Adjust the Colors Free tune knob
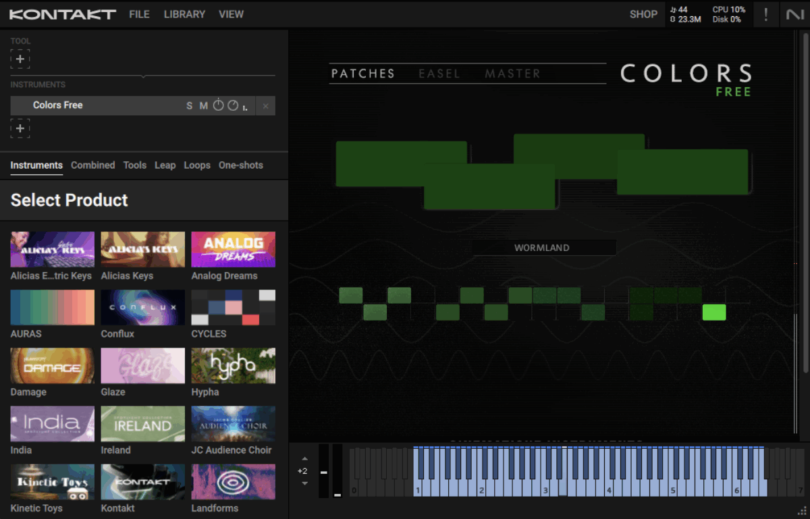The image size is (810, 519). pyautogui.click(x=218, y=105)
